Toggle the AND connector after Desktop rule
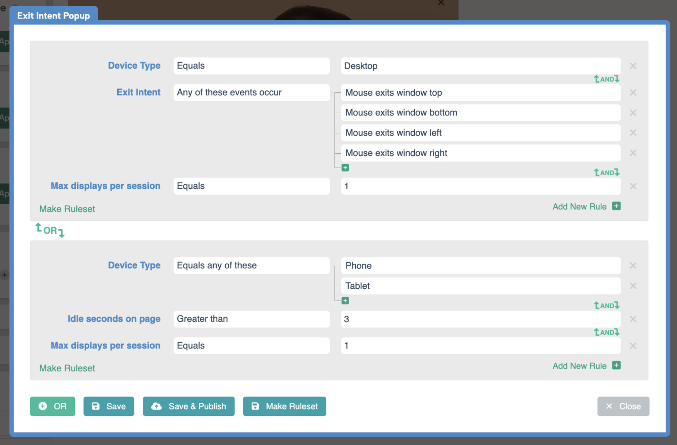 (x=606, y=79)
